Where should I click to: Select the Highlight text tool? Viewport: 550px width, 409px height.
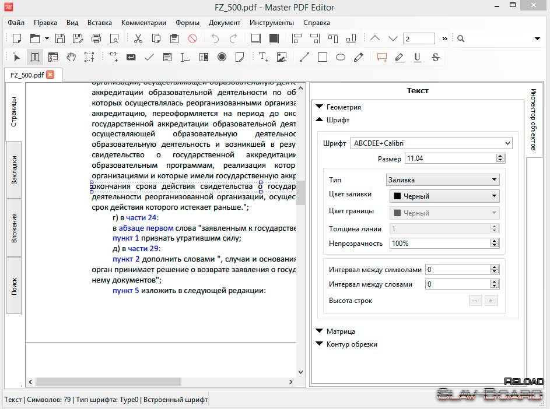(x=399, y=57)
